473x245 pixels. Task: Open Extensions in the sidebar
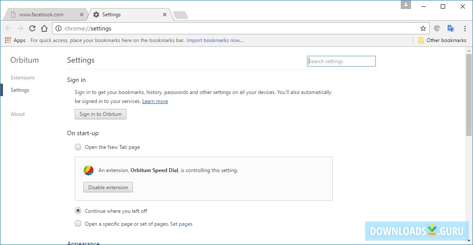pos(23,78)
